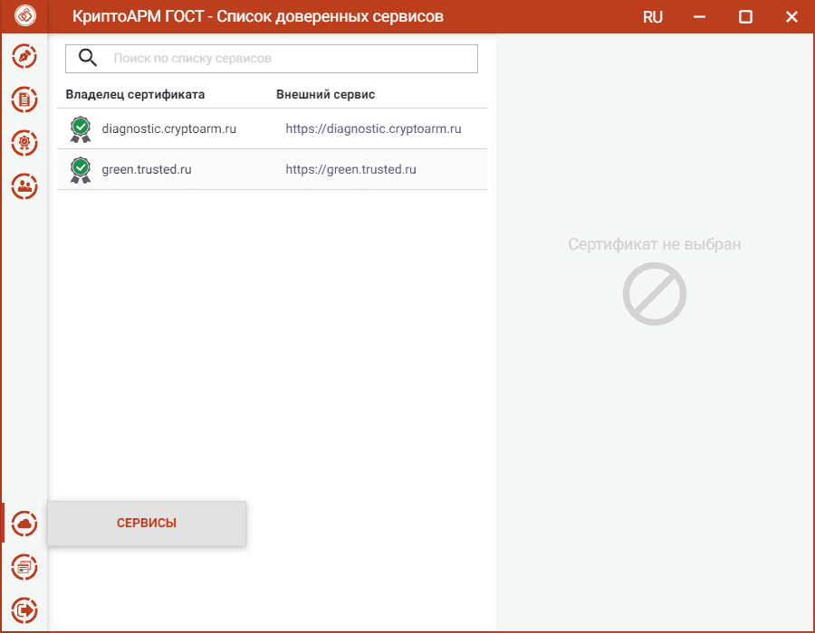Minimize the КриптоАРМ ГОСТ window
815x633 pixels.
point(699,16)
